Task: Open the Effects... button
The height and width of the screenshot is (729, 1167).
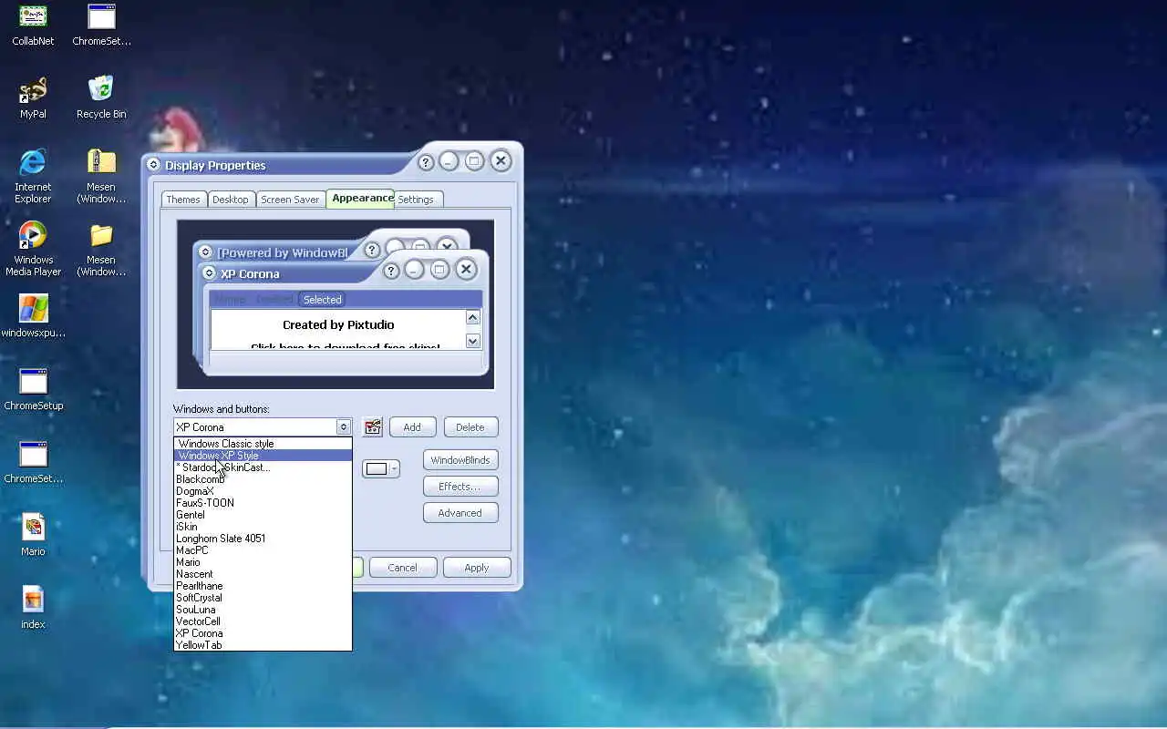Action: [x=460, y=487]
